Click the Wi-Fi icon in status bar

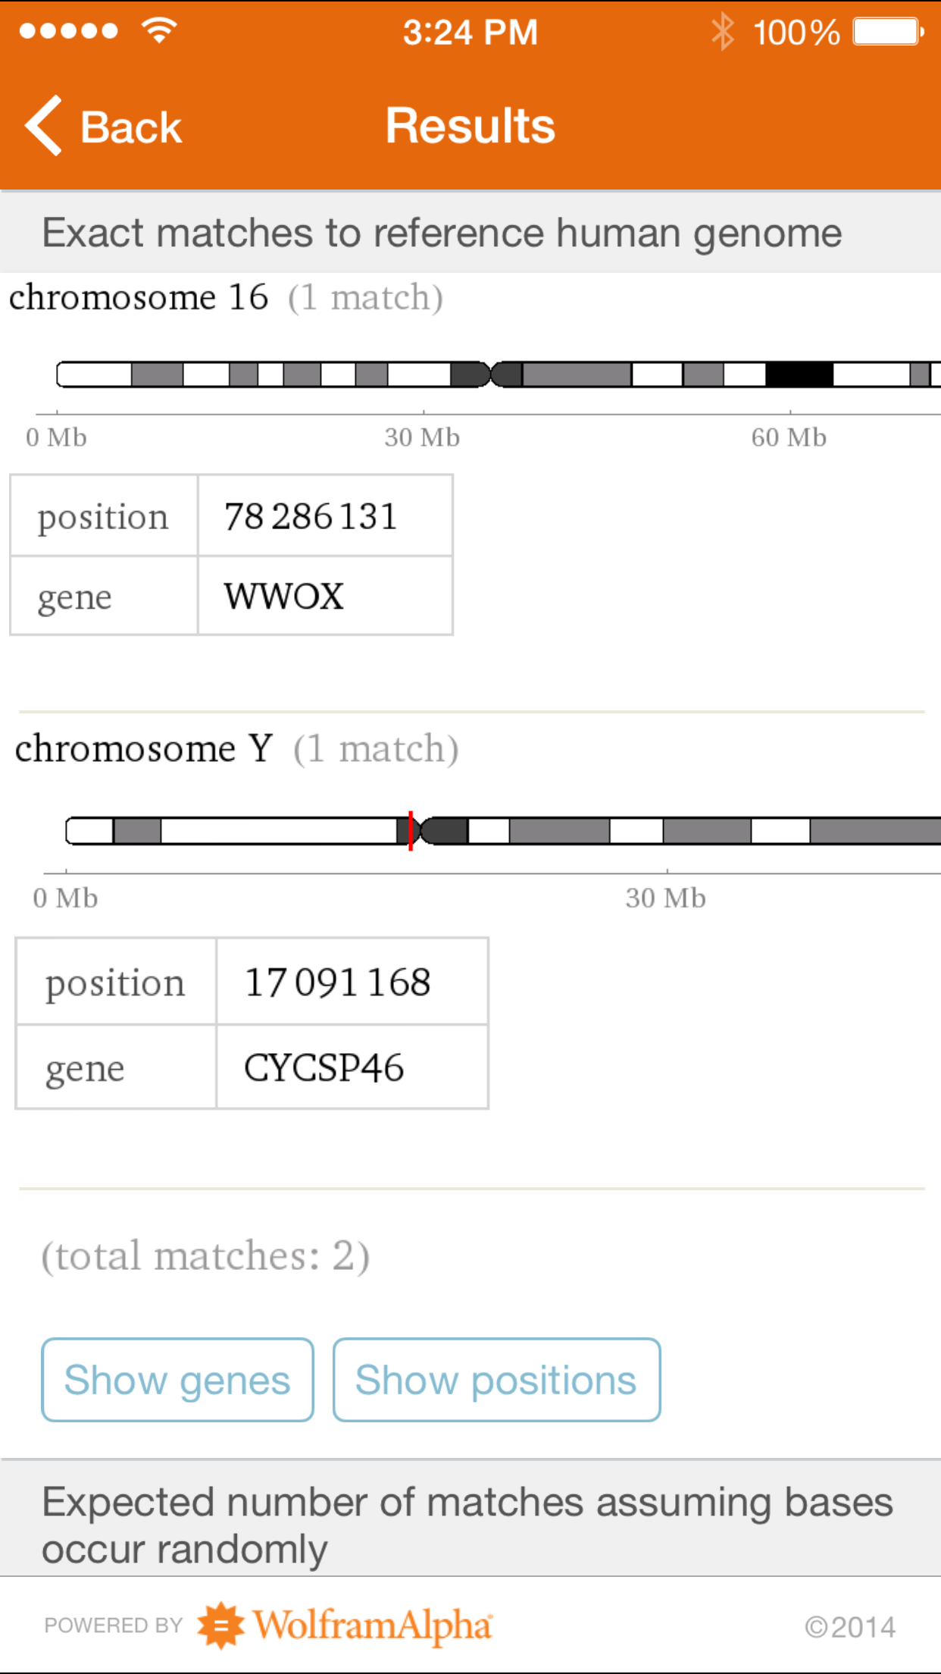click(x=158, y=30)
